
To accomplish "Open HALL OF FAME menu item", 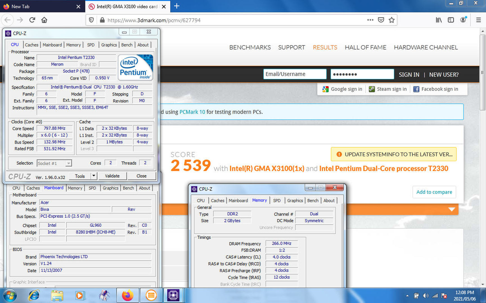I will coord(366,47).
